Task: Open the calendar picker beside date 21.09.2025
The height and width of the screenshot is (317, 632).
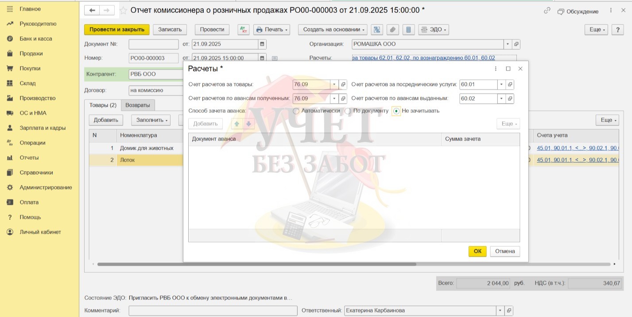Action: pos(262,44)
